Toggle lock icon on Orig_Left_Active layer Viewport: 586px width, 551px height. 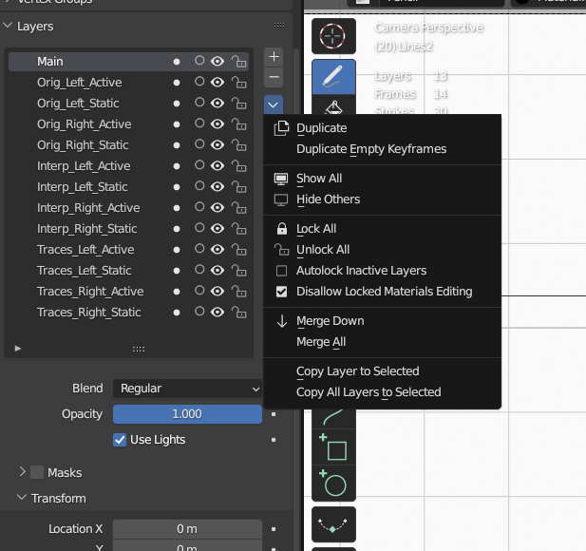238,83
